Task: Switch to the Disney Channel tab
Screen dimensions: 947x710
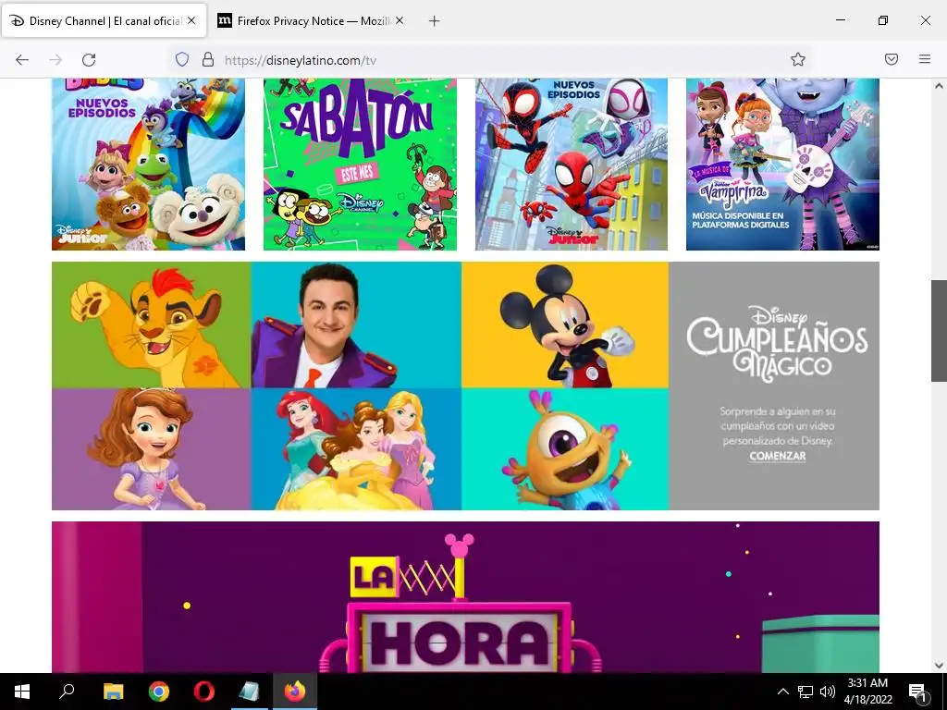Action: (105, 21)
